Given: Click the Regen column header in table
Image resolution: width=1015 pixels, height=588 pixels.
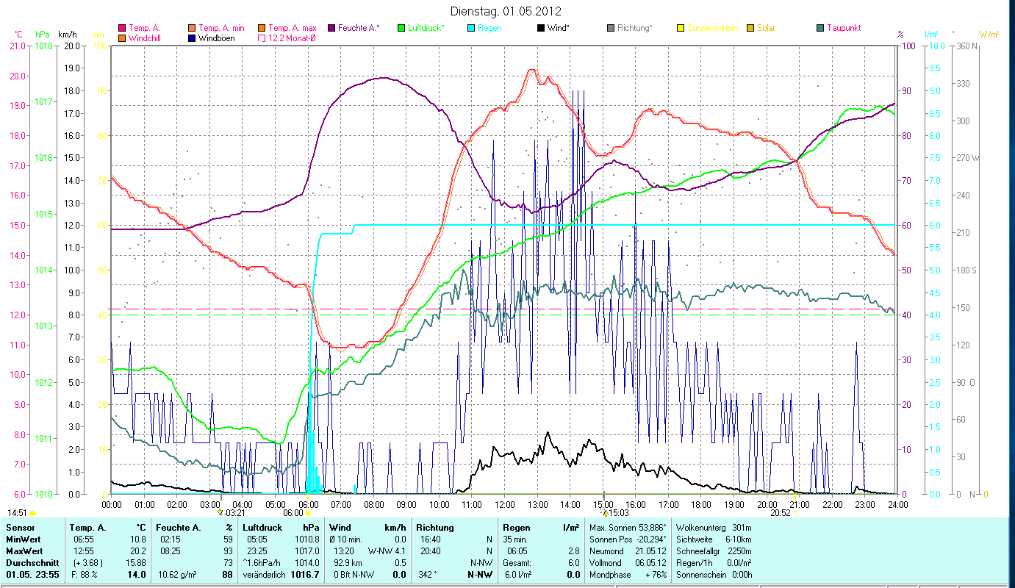Looking at the screenshot, I should (516, 528).
